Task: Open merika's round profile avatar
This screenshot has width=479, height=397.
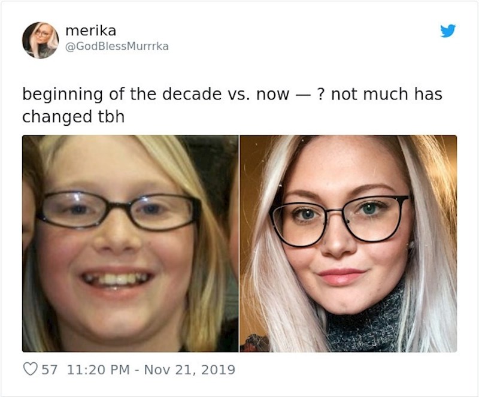Action: (x=40, y=40)
